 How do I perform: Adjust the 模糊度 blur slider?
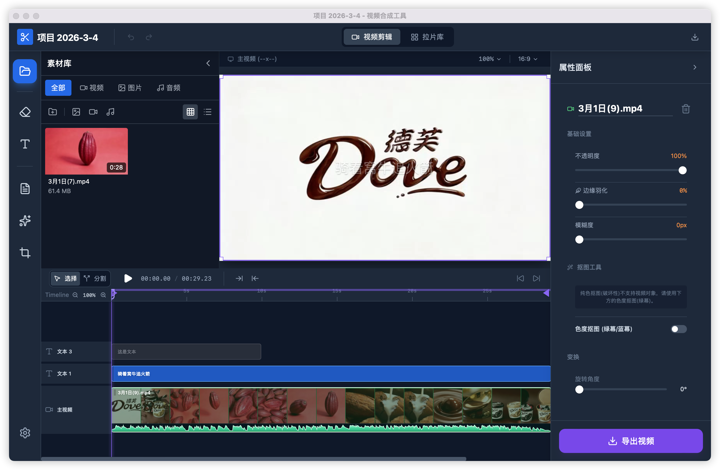pos(631,239)
